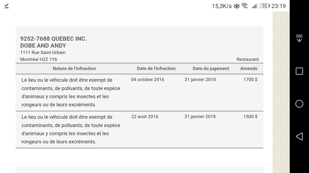Tap the 23:19 clock in status bar

tap(279, 6)
